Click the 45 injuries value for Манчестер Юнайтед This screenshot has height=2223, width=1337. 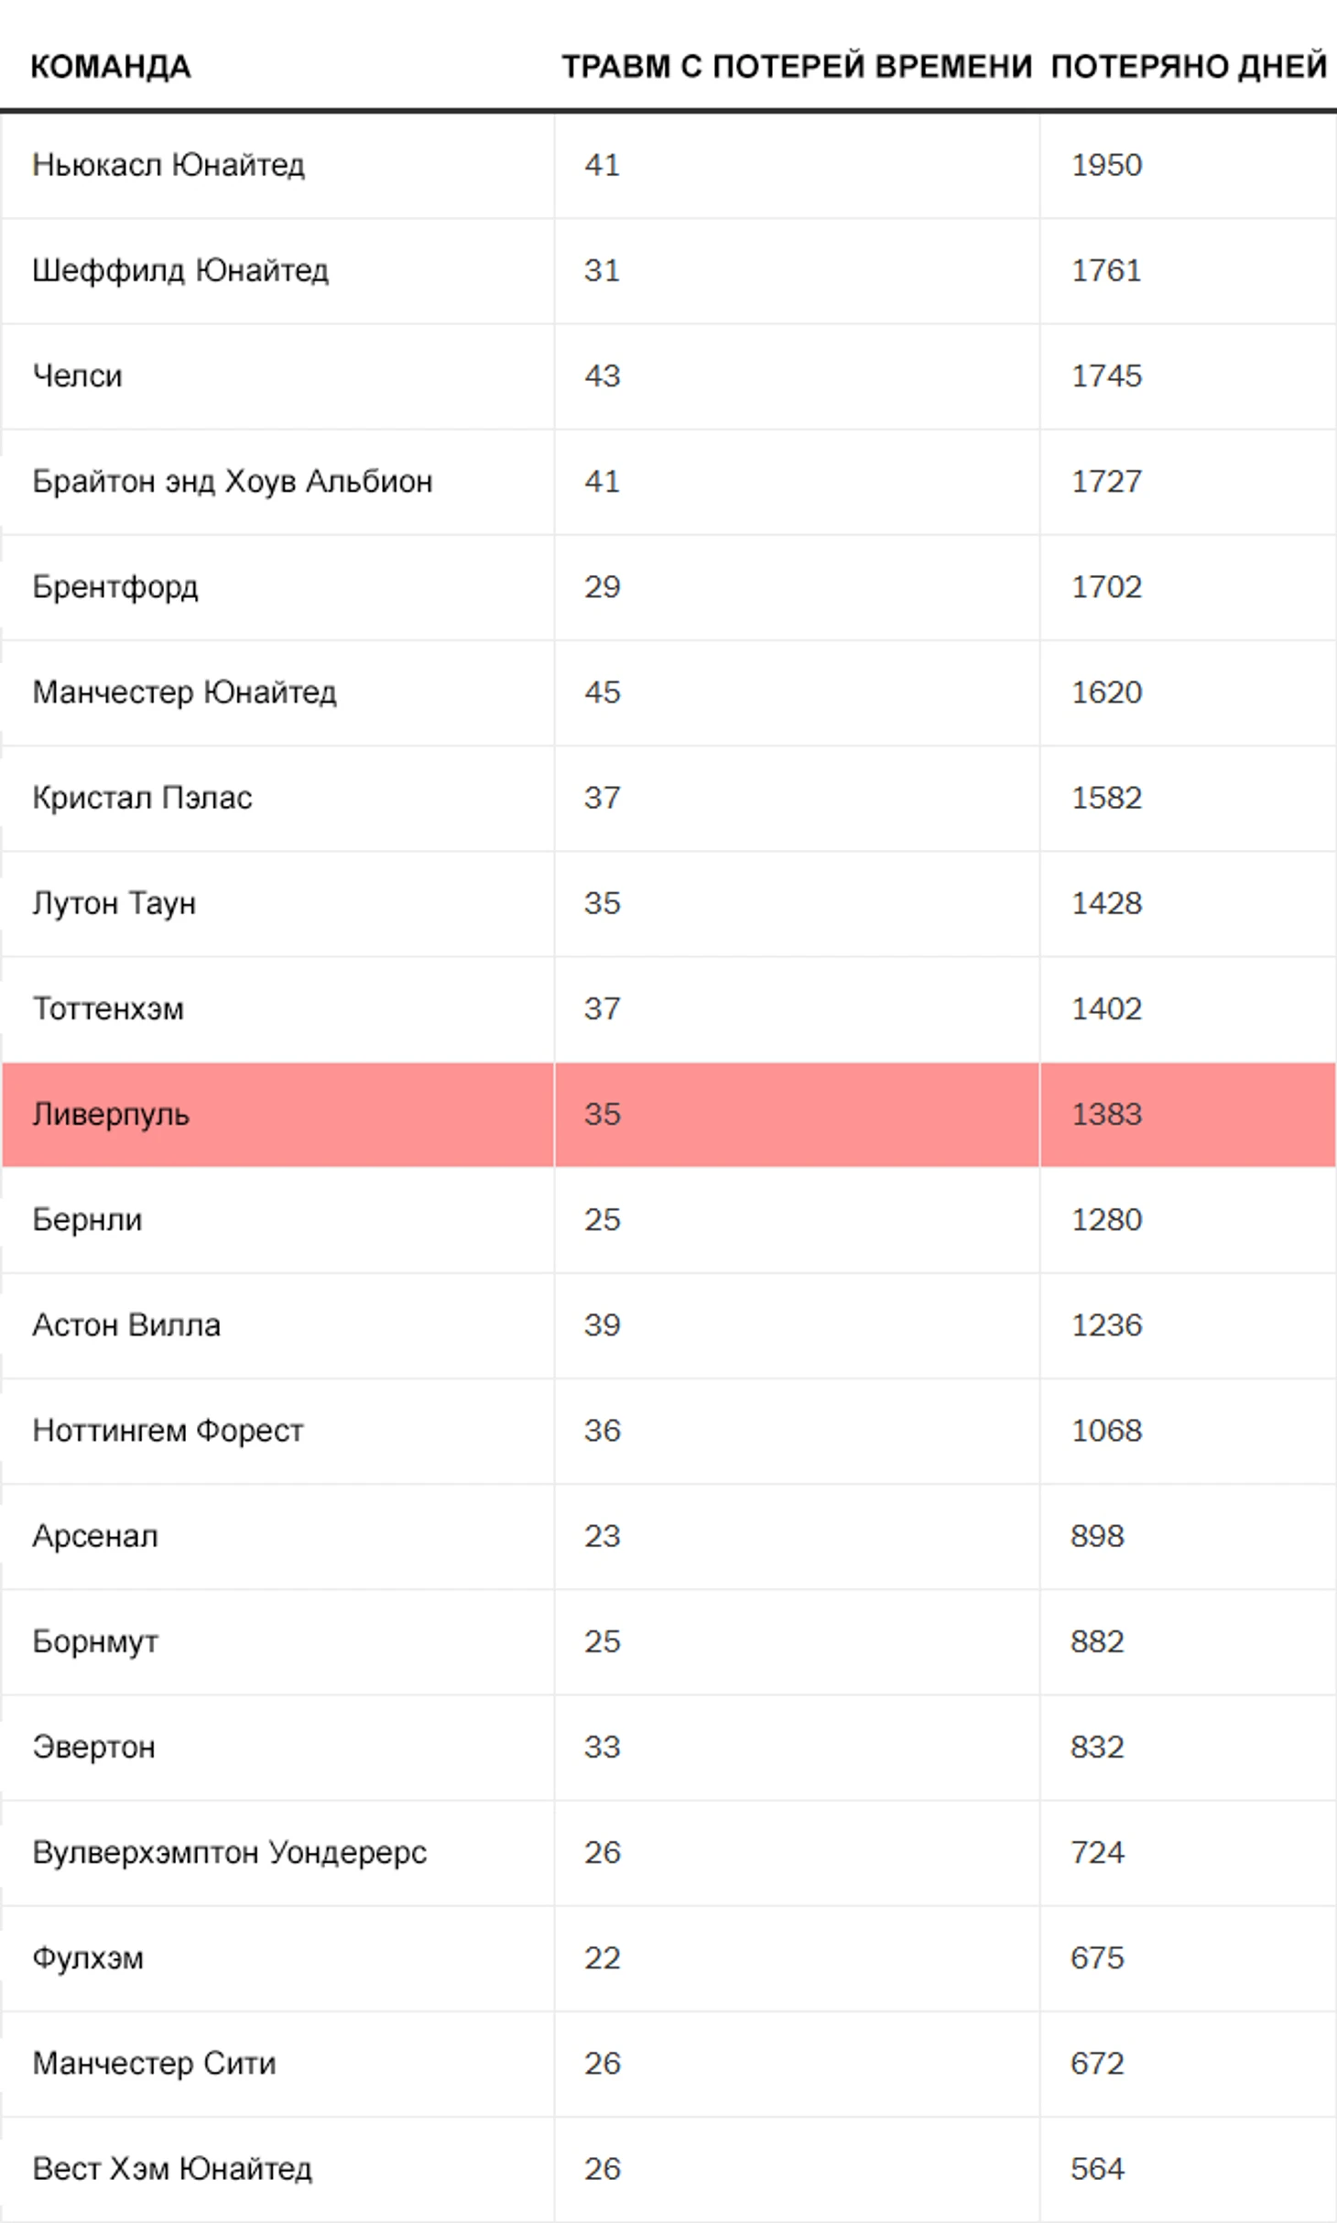603,692
